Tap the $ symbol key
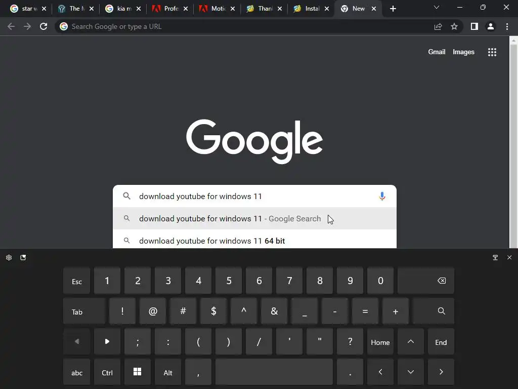Image resolution: width=518 pixels, height=389 pixels. tap(213, 312)
